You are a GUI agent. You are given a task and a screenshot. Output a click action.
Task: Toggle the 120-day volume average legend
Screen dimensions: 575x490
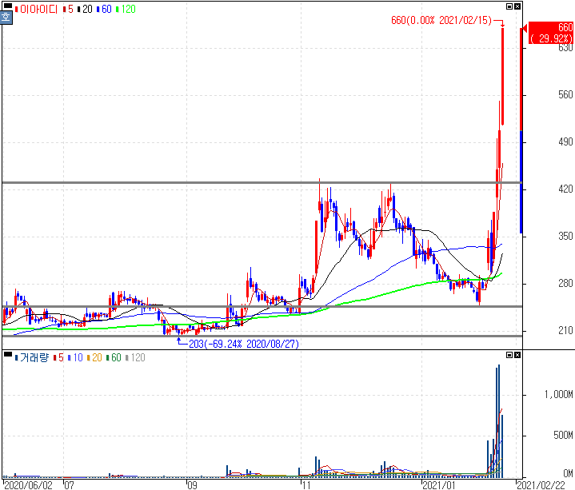coord(135,357)
